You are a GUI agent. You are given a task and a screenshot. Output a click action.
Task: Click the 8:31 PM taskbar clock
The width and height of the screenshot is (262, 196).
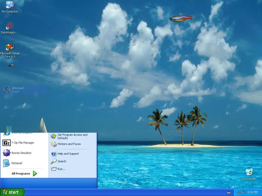[252, 192]
